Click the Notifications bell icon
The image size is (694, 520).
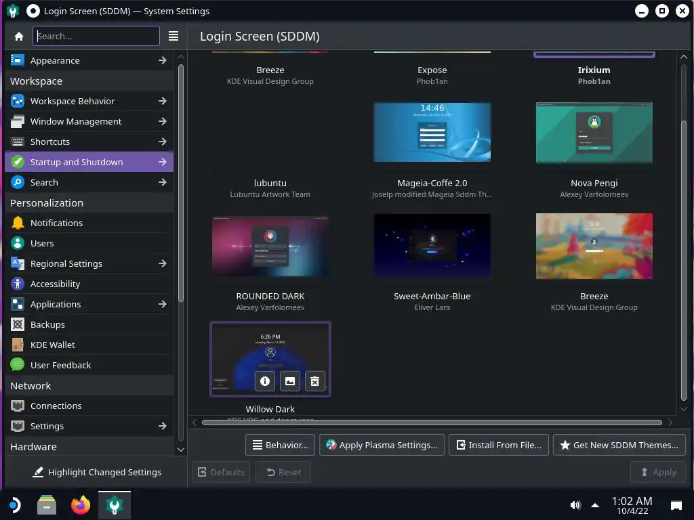(x=17, y=223)
